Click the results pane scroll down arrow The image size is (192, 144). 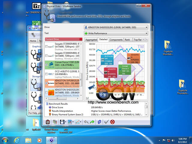pyautogui.click(x=146, y=115)
